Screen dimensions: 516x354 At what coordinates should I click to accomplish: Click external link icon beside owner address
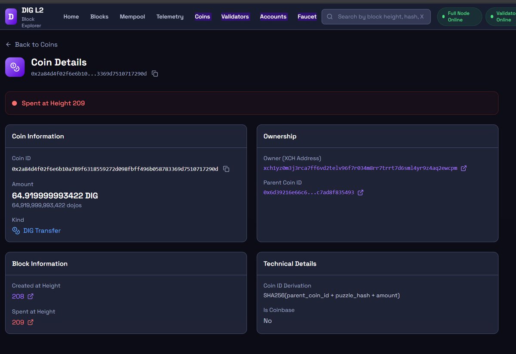(464, 168)
